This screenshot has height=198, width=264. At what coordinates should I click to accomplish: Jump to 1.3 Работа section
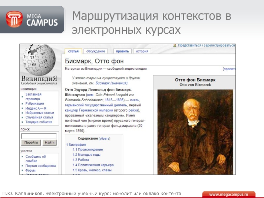coord(81,160)
